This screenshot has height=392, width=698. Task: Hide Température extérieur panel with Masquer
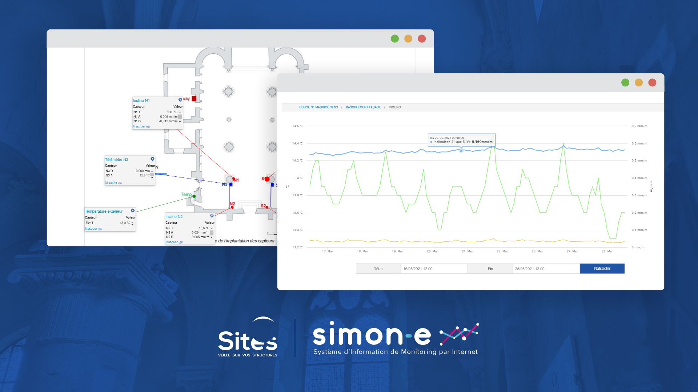pyautogui.click(x=91, y=229)
